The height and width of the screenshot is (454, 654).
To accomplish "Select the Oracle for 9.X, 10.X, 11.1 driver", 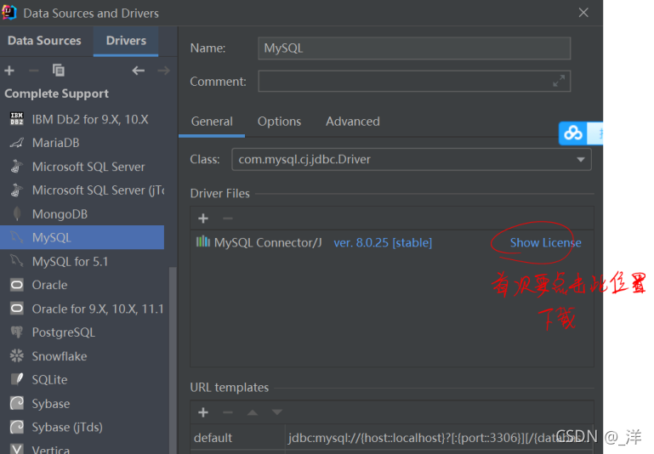I will pyautogui.click(x=82, y=309).
